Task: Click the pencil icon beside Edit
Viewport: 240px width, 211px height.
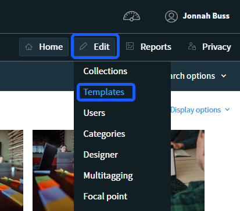Action: [84, 46]
